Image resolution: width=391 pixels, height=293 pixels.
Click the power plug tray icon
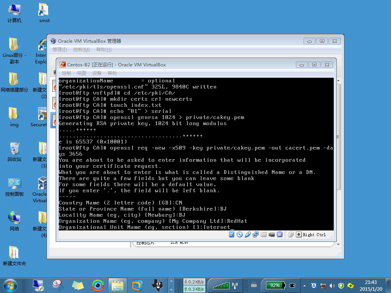click(x=292, y=285)
